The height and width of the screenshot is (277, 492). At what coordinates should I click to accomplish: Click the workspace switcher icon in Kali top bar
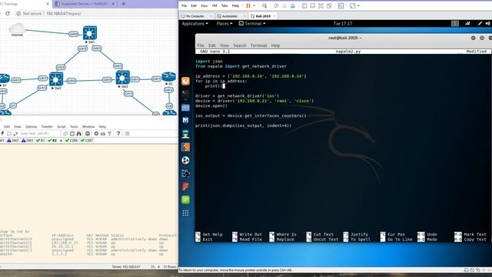455,24
